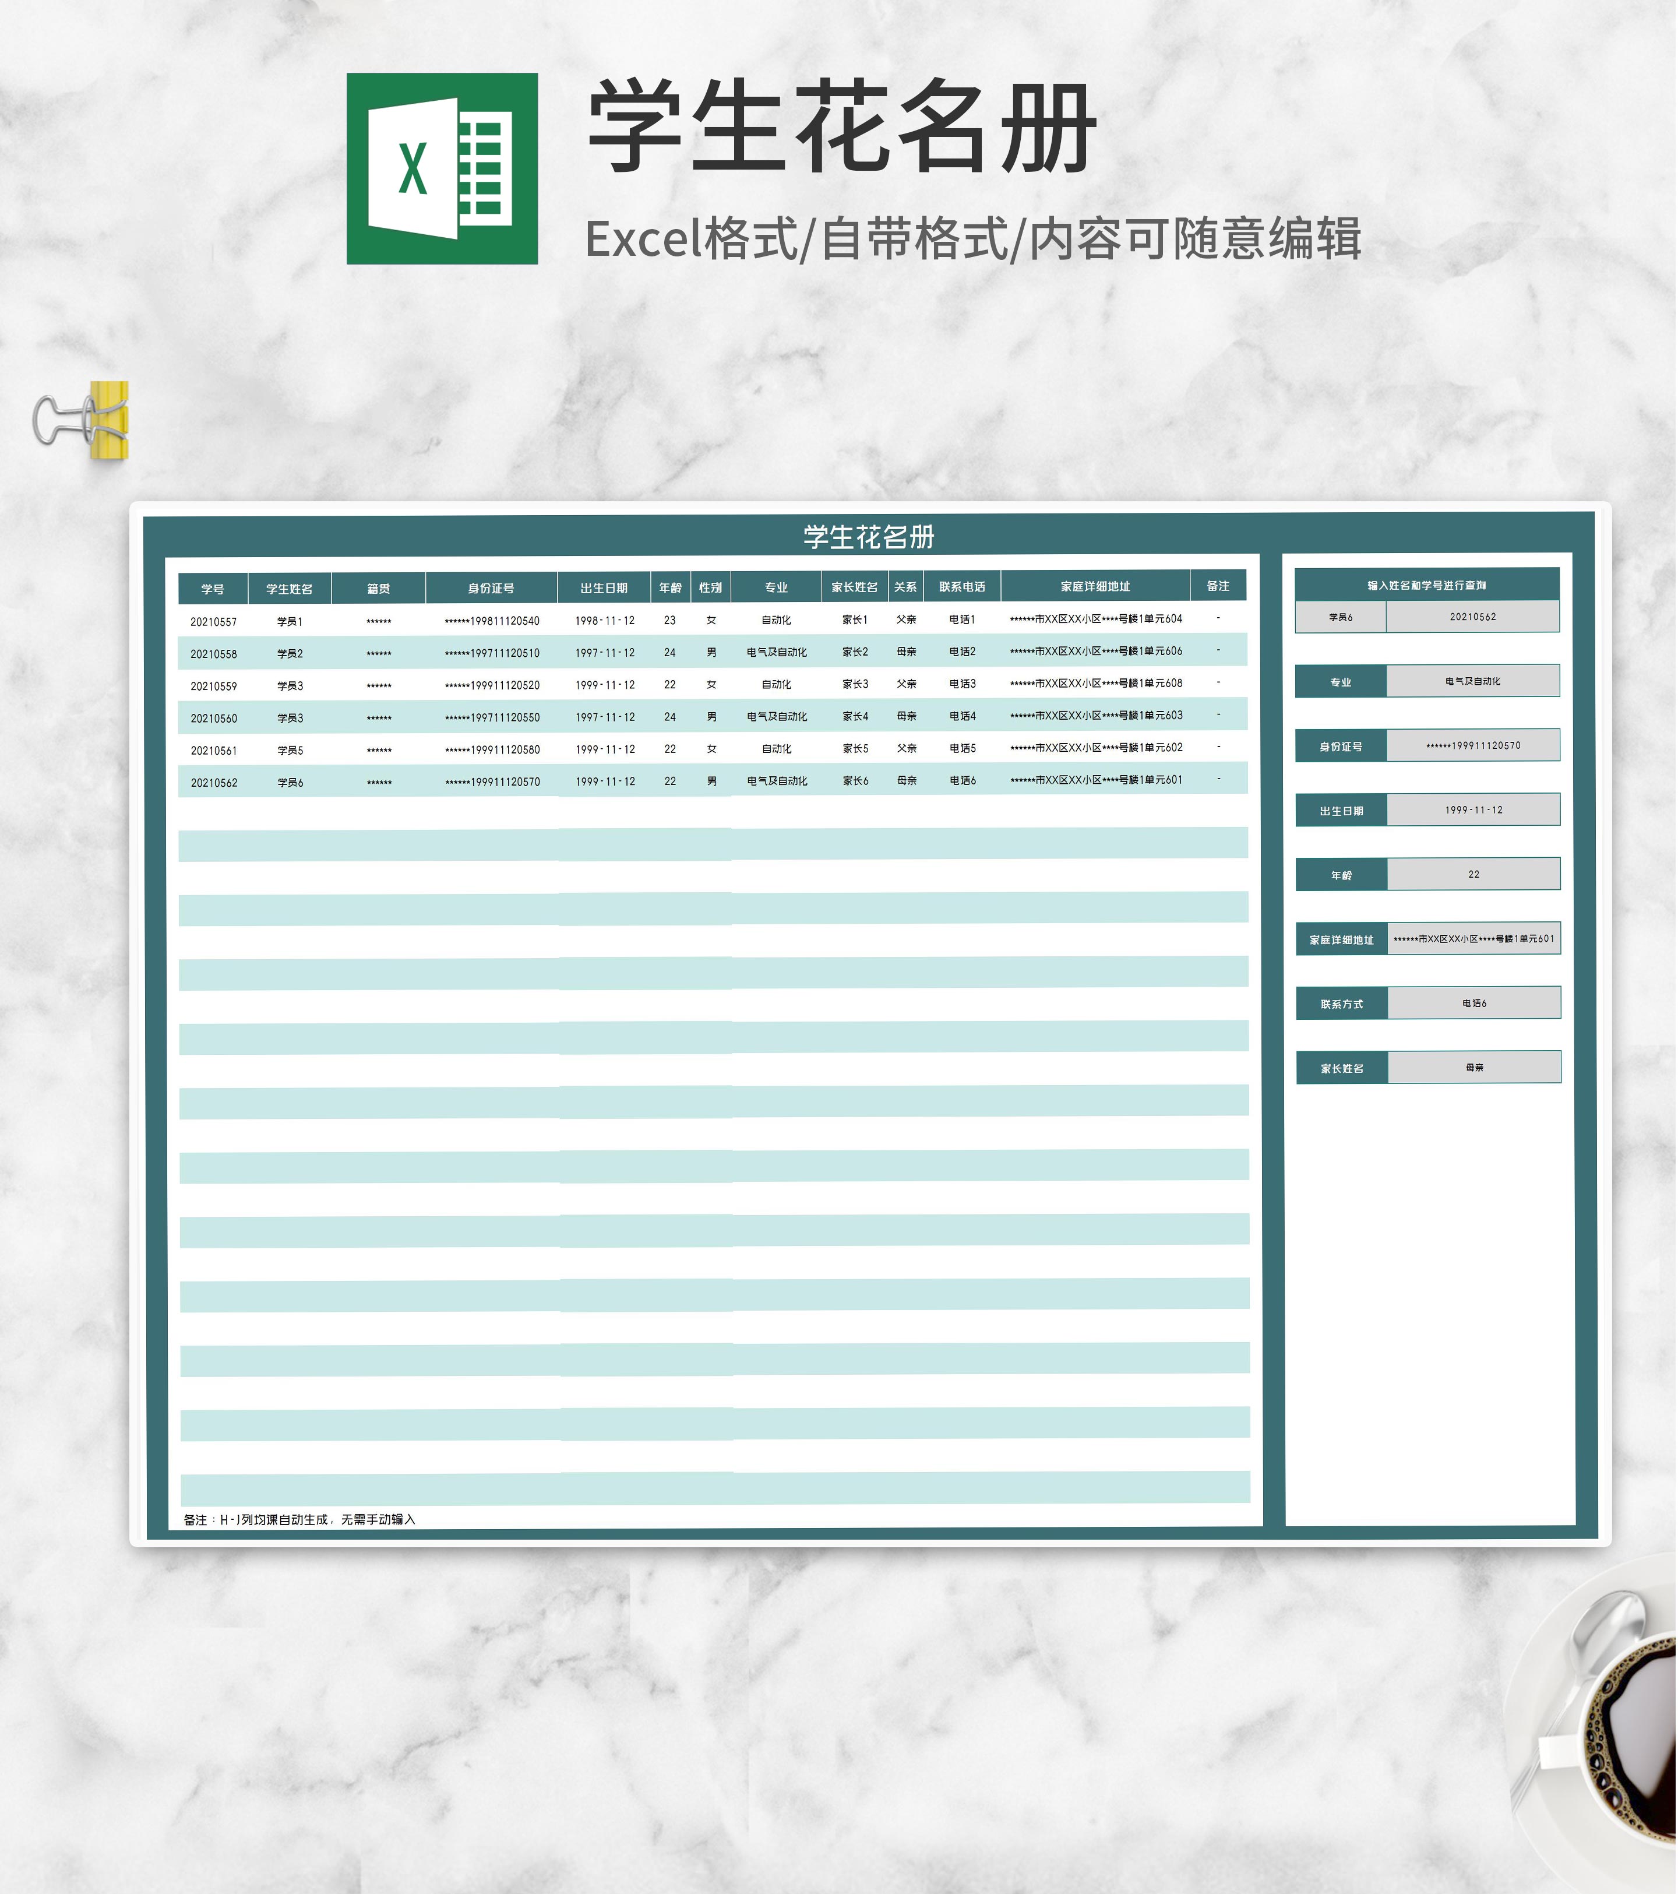Select the 学号 column header
Screen dimensions: 1678x1894
pos(213,589)
